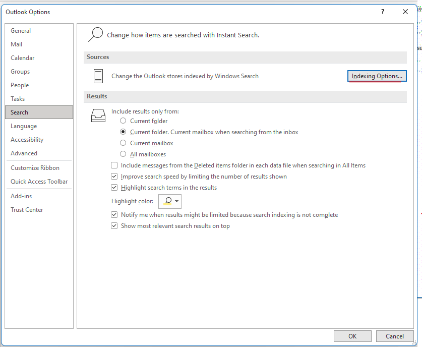The image size is (422, 347).
Task: Click the Sources section header
Action: click(245, 57)
